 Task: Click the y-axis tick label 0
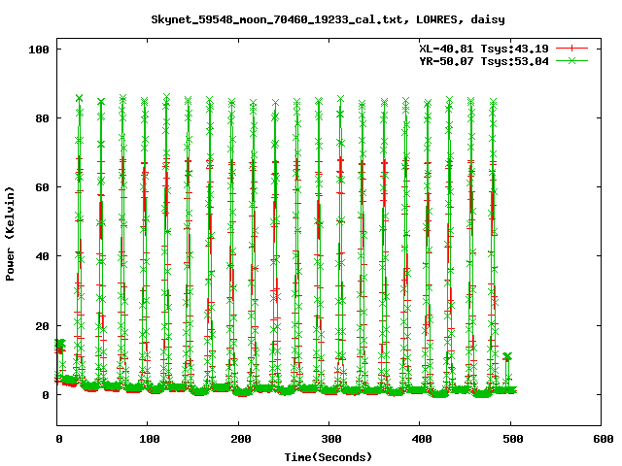(46, 395)
